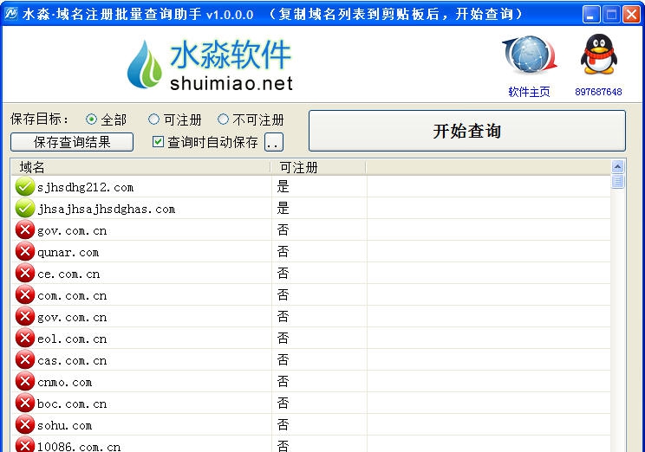Sort by the 域名 column header
Image resolution: width=645 pixels, height=452 pixels.
[140, 167]
